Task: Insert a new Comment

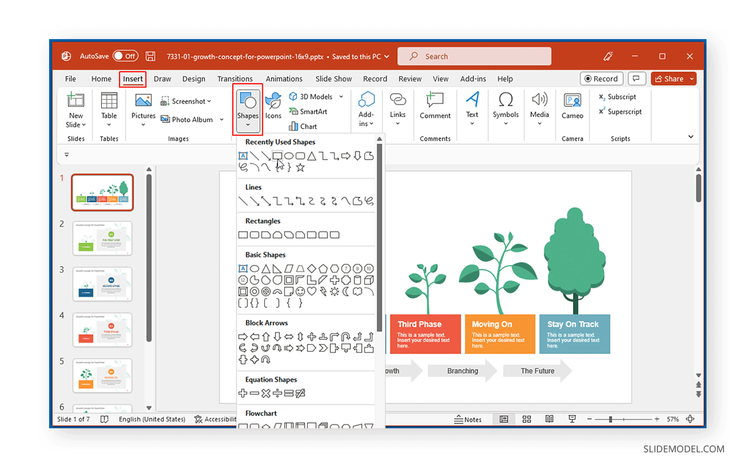Action: (435, 107)
